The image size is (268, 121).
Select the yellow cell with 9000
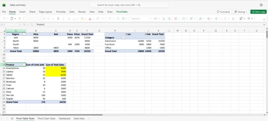coord(56,68)
